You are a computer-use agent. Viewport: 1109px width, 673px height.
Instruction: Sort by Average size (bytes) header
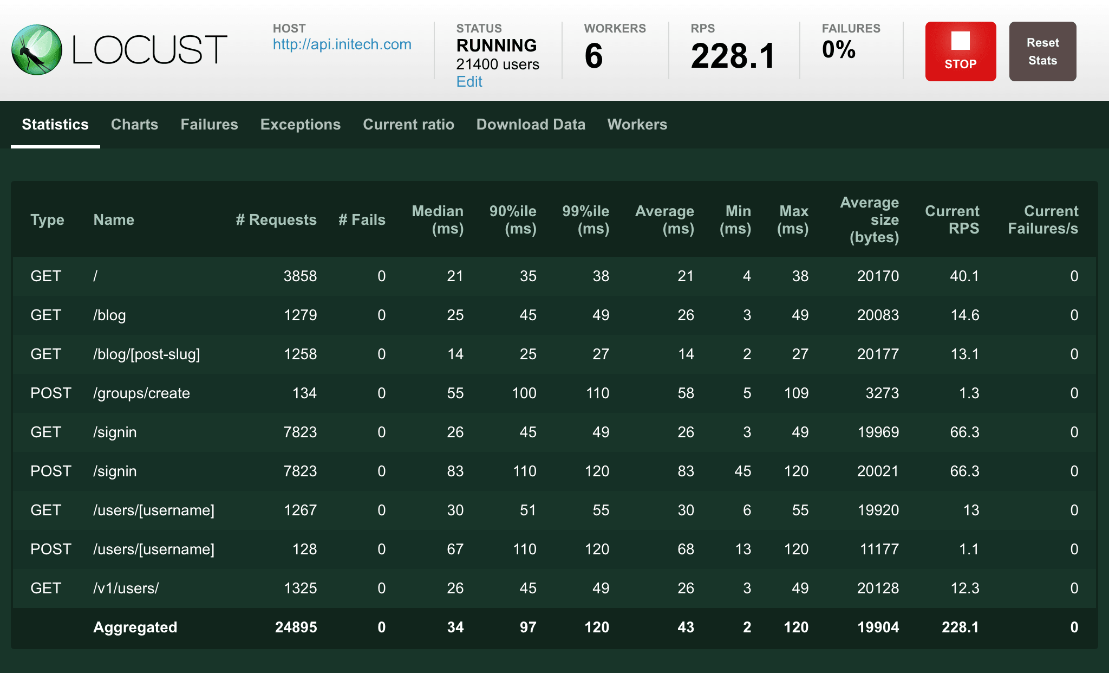[x=870, y=219]
